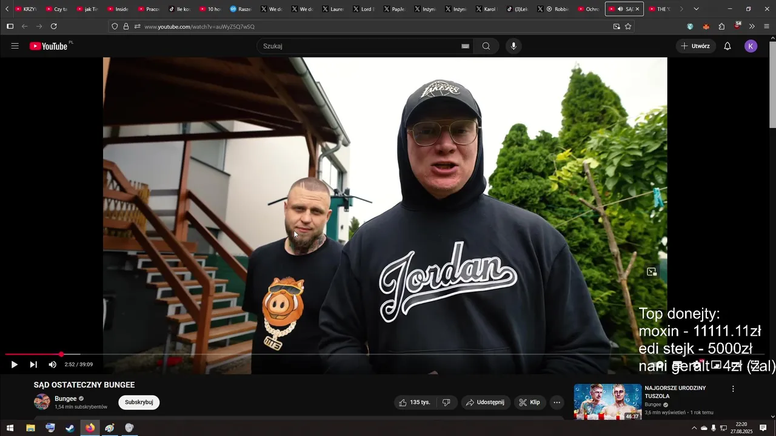Open Firefox taskbar icon
The height and width of the screenshot is (436, 776).
pos(90,428)
